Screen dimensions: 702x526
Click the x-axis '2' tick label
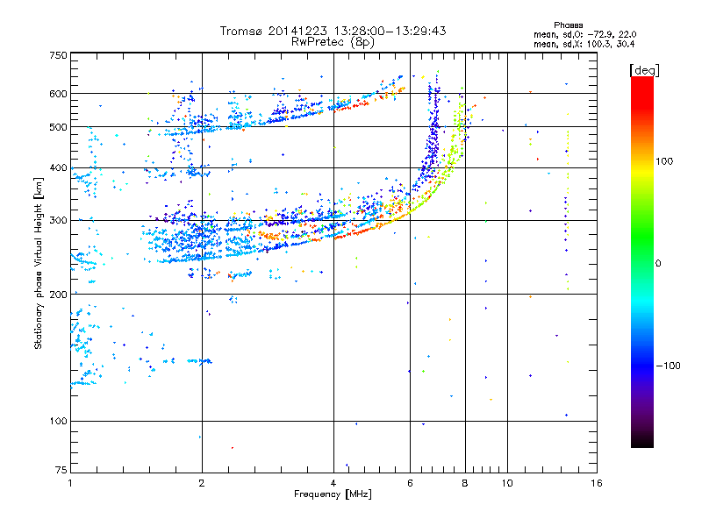[x=202, y=483]
